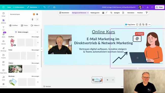Open the Bearbeiten mode dropdown
165x93 pixels.
point(33,7)
